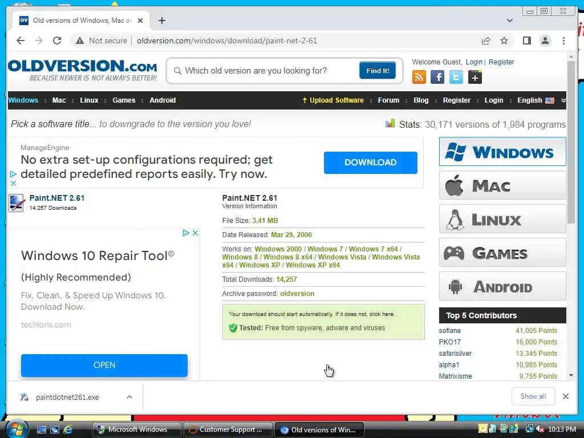Close the Windows 10 Repair Tool ad
The image size is (584, 438).
tap(195, 233)
